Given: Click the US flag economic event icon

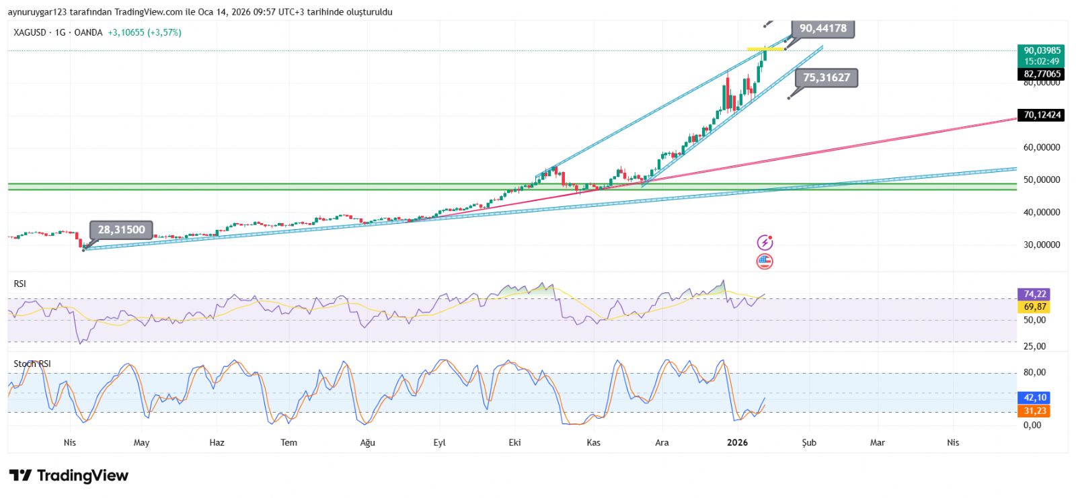Looking at the screenshot, I should (765, 261).
